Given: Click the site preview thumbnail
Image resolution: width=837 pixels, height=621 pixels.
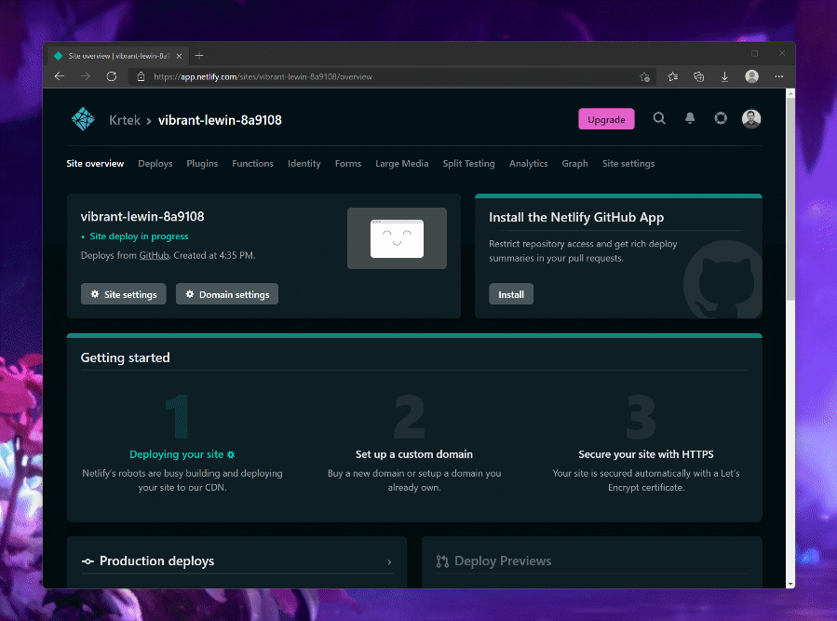Looking at the screenshot, I should click(397, 238).
